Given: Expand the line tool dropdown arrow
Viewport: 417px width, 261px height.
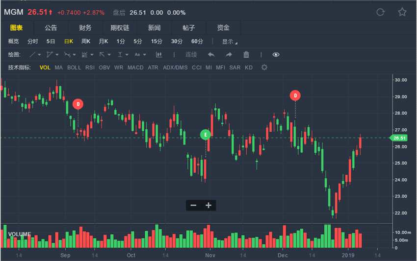Looking at the screenshot, I should coord(39,55).
